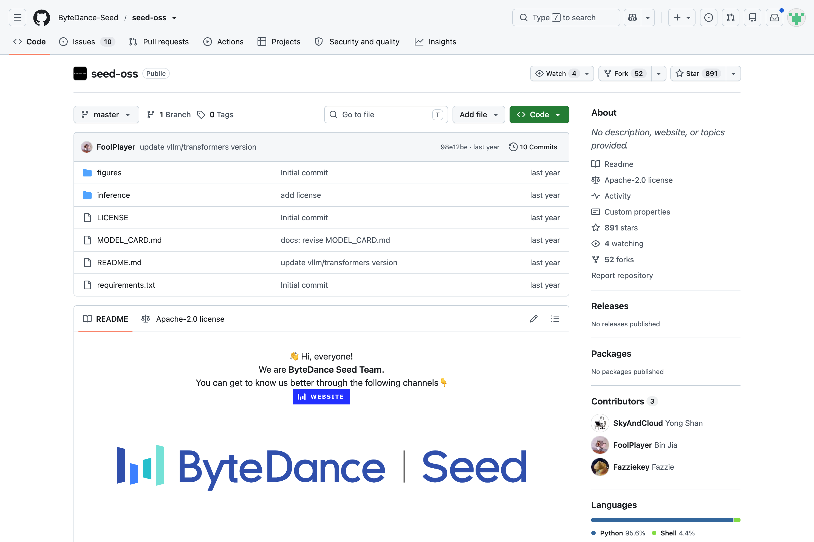814x542 pixels.
Task: Open the issues icon in the header
Action: (708, 17)
